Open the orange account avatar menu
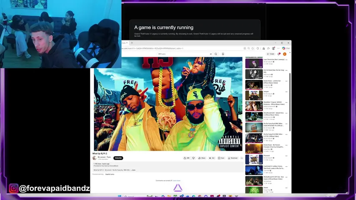This screenshot has width=356, height=200. point(285,54)
